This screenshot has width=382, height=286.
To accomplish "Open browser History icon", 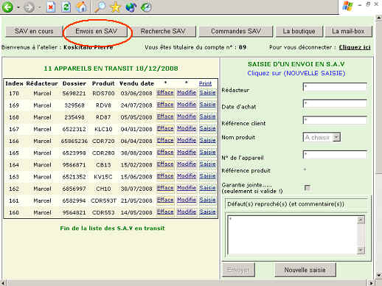I will pyautogui.click(x=146, y=7).
